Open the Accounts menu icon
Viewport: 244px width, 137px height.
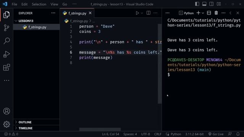point(6,111)
